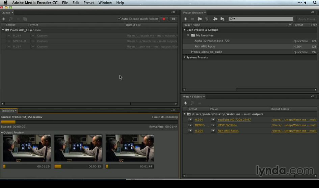This screenshot has width=319, height=188.
Task: Close the Queue panel tab
Action: [12, 12]
